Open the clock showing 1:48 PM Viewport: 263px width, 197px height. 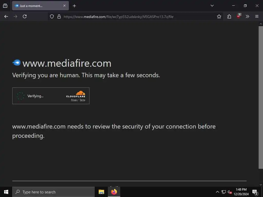tap(241, 192)
